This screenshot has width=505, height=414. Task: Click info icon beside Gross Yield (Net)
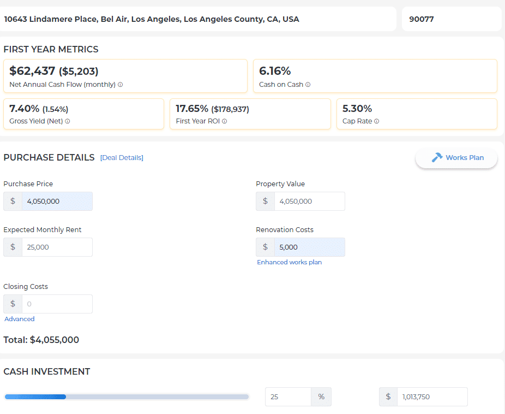click(x=67, y=121)
